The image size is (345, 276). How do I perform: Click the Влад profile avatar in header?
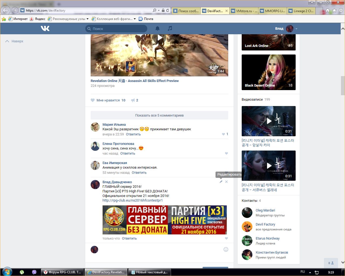pyautogui.click(x=290, y=29)
